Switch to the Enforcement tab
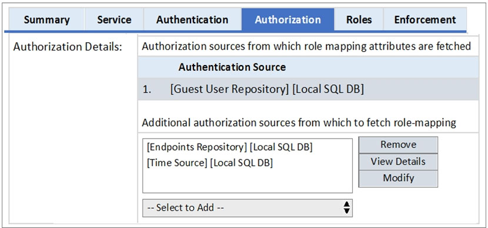Image resolution: width=488 pixels, height=228 pixels. pyautogui.click(x=425, y=20)
